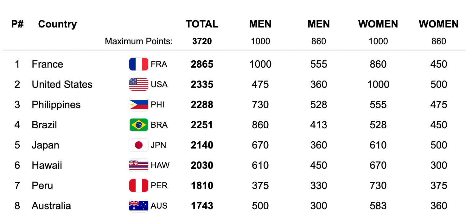
Task: Sort by the TOTAL column header
Action: (x=202, y=24)
